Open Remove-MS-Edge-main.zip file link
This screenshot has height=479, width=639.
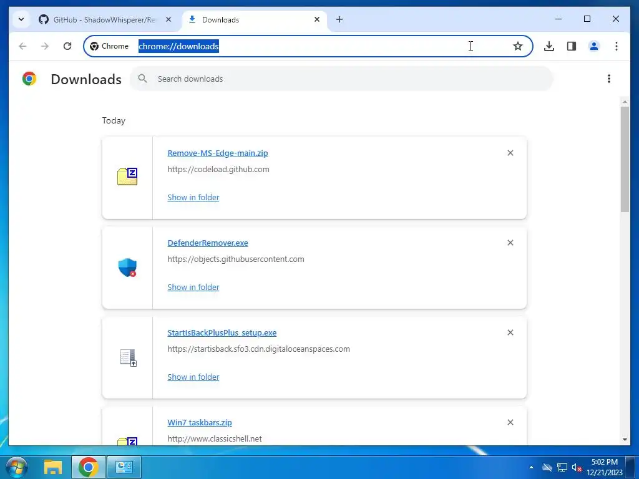(218, 153)
